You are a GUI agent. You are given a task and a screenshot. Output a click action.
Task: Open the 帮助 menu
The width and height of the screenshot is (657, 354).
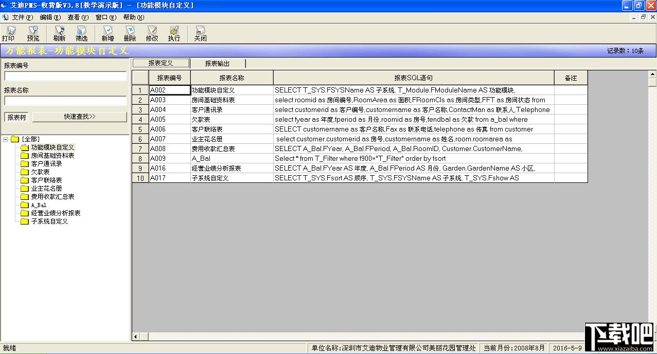tap(133, 17)
